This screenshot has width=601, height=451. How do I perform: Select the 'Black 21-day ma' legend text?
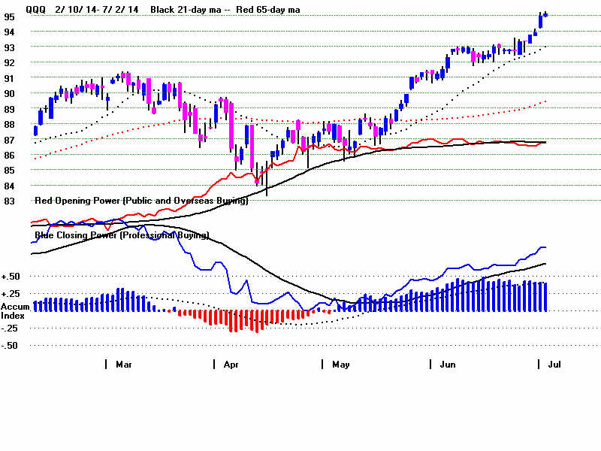(186, 10)
